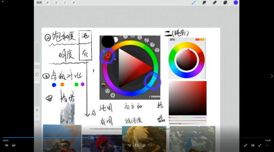Open the blue active color circle
274x152 pixels.
(x=236, y=2)
